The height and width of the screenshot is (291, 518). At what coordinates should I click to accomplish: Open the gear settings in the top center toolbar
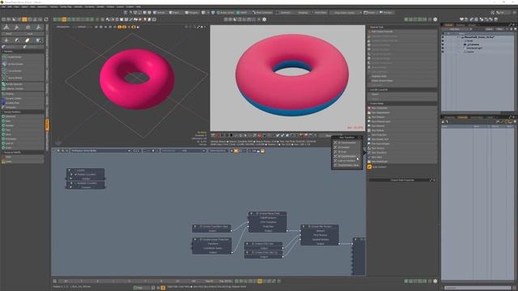click(x=264, y=19)
